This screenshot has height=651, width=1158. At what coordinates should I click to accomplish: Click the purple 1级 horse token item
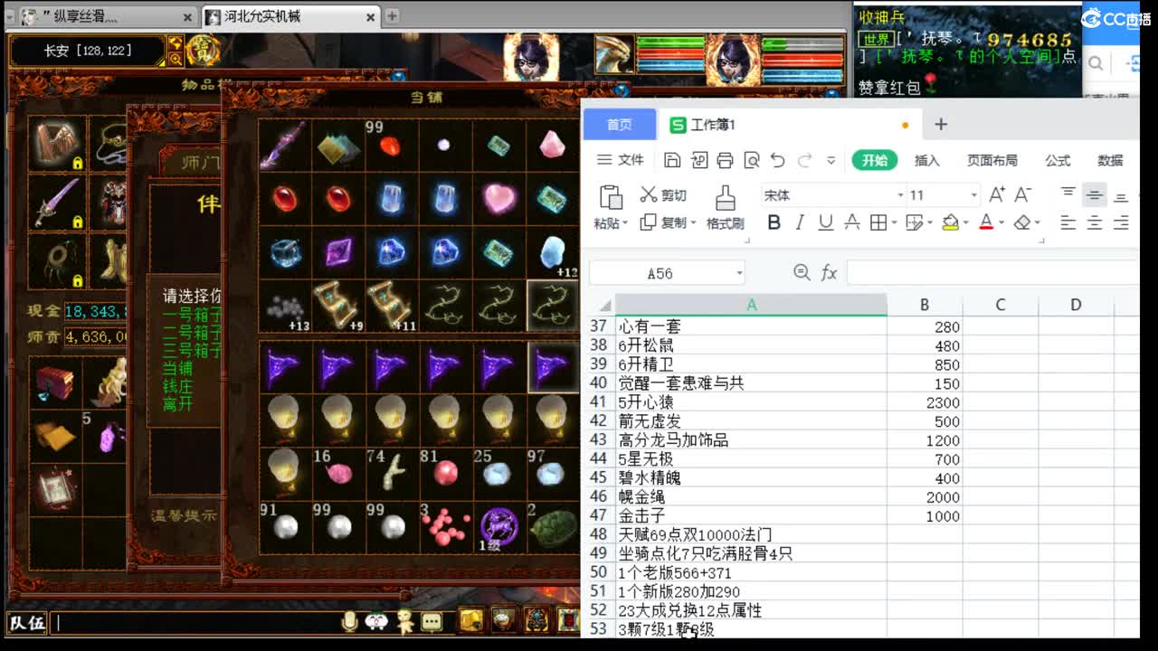[x=498, y=527]
